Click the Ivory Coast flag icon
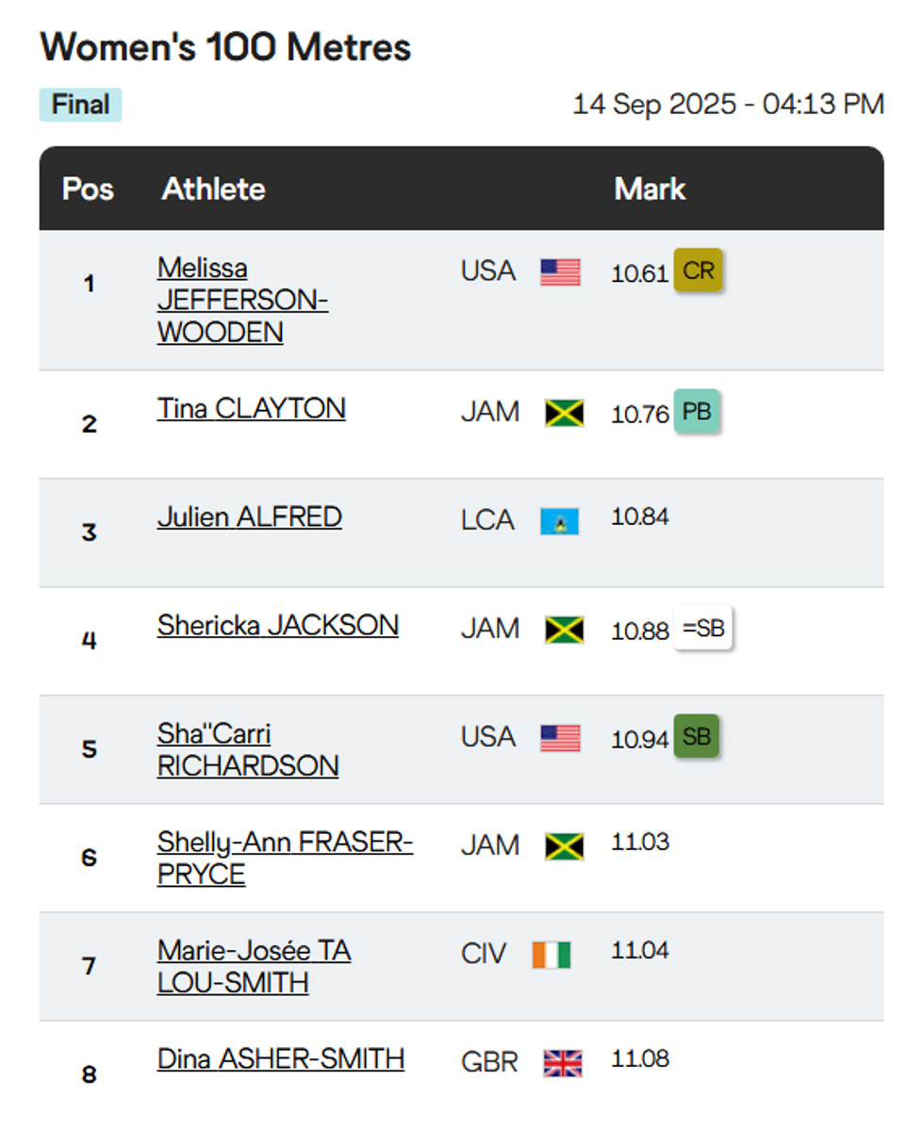923x1131 pixels. pos(552,955)
